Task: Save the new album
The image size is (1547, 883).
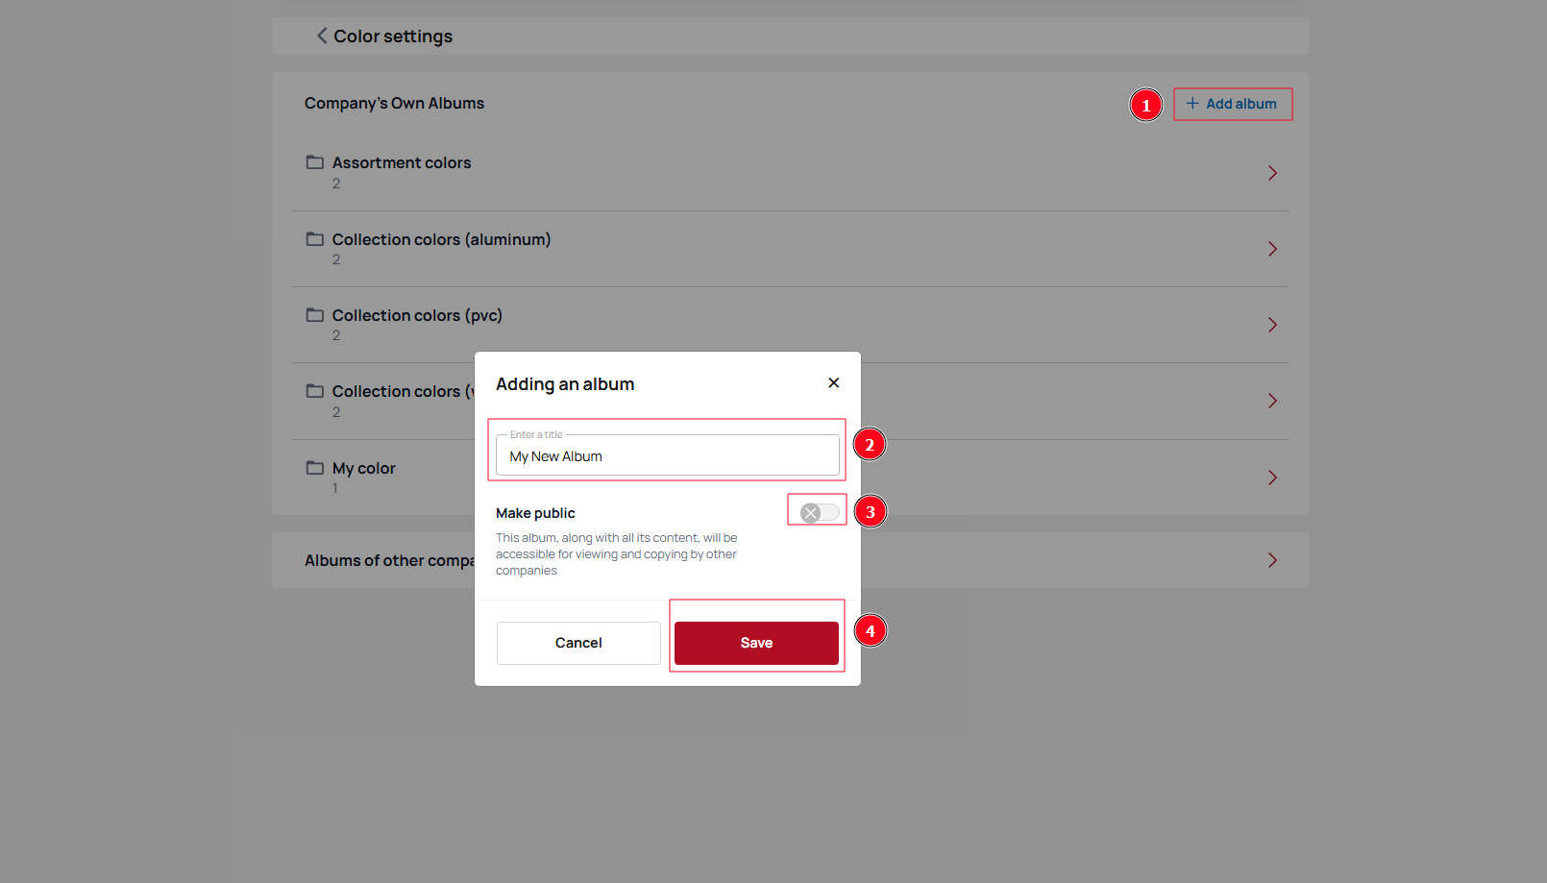Action: click(x=756, y=643)
